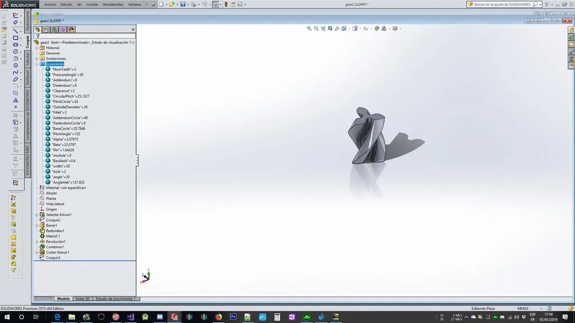
Task: Open the Zoom to area tool
Action: (316, 29)
